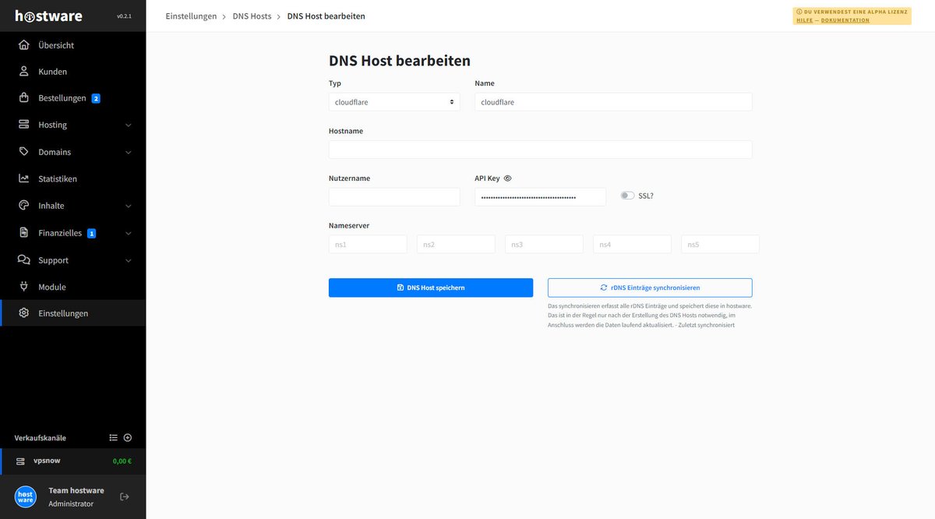Add a new Verkaufskanal with plus icon
The image size is (935, 519).
pos(128,438)
